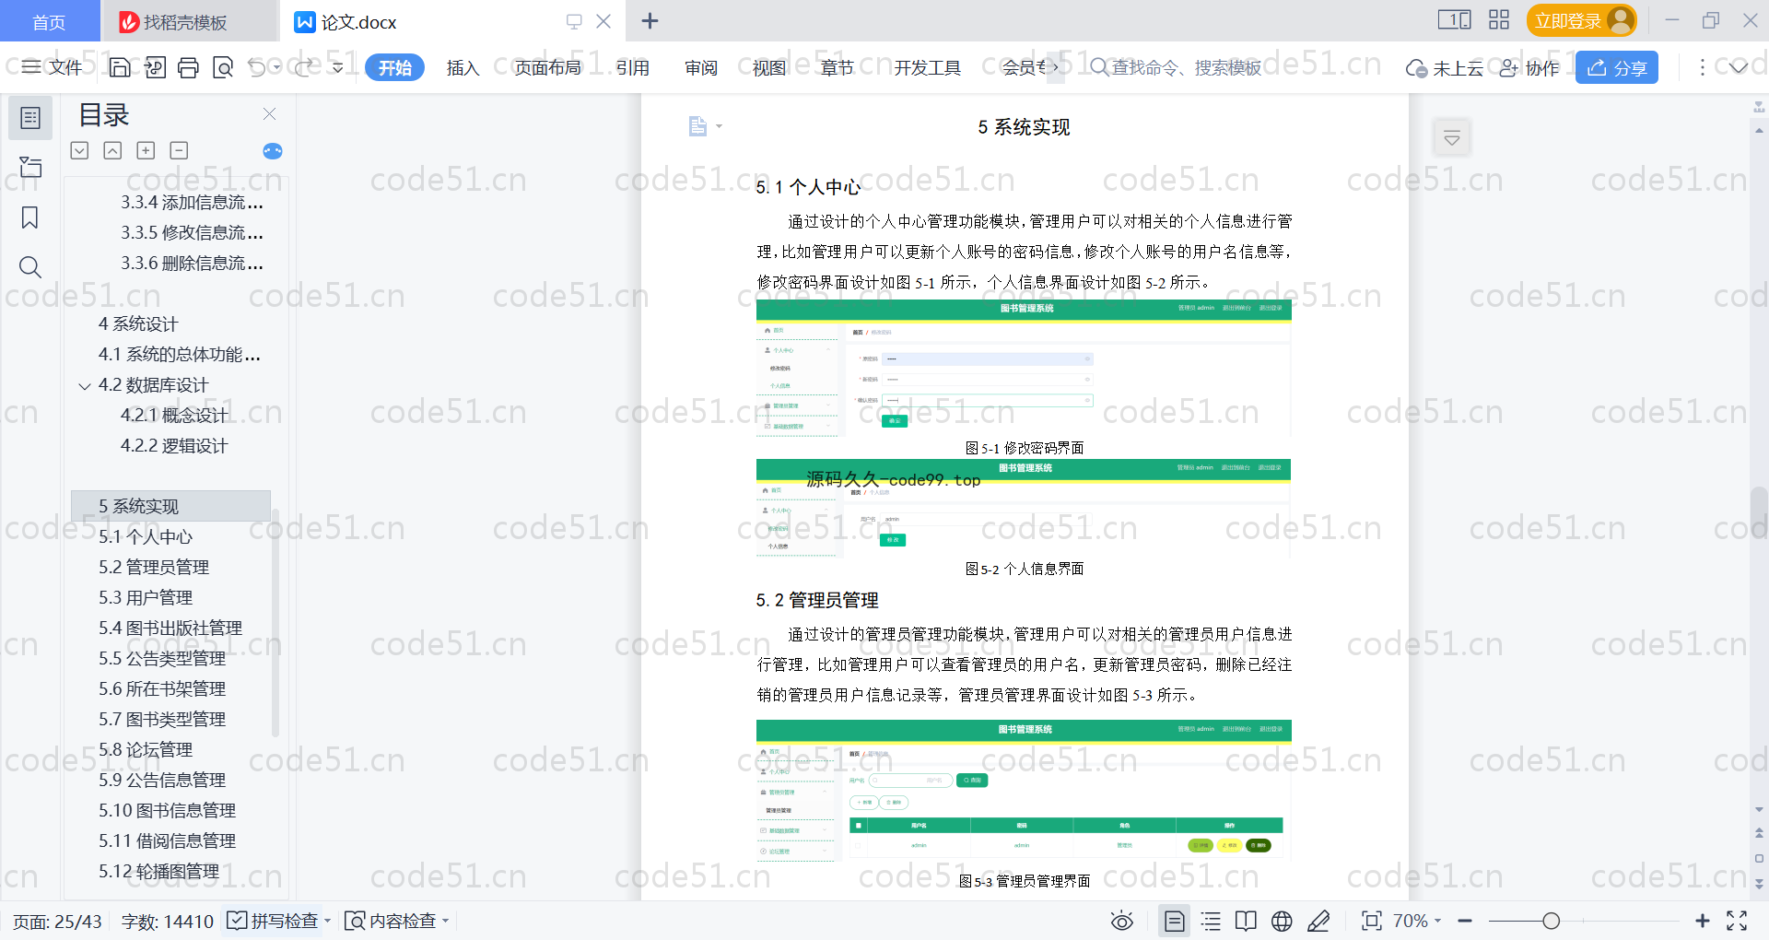Open the Print Preview icon
1769x940 pixels.
pos(223,67)
